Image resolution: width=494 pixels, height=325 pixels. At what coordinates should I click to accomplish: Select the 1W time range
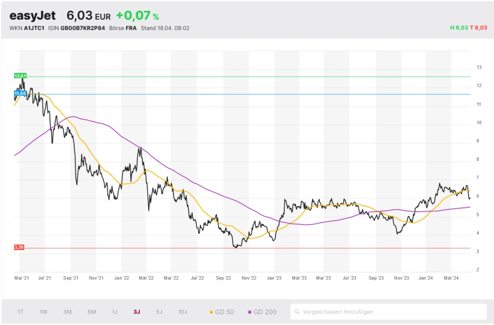[43, 312]
